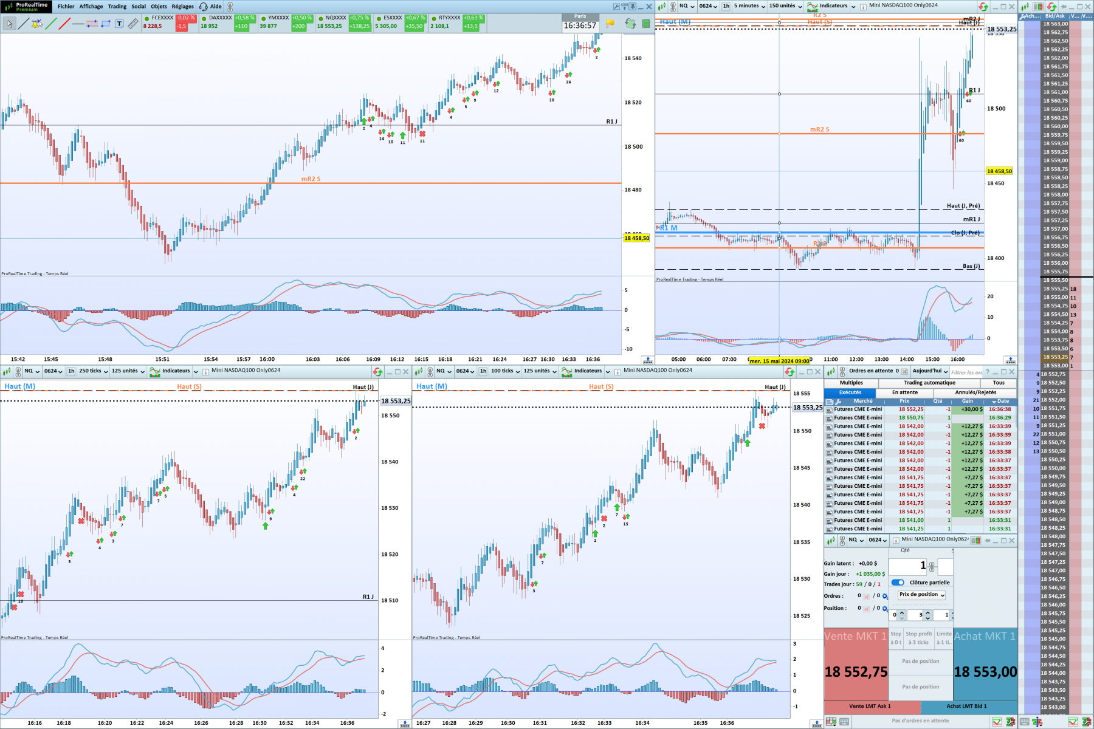The image size is (1094, 729).
Task: Expand the Prix de position dropdown
Action: click(921, 595)
